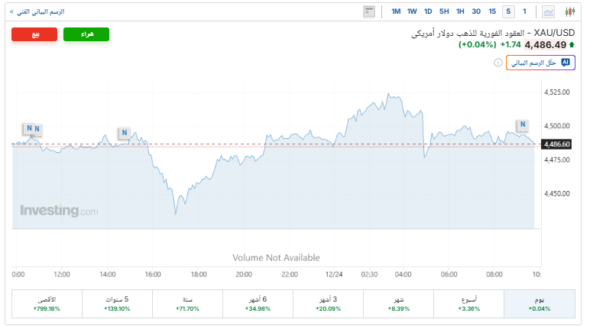This screenshot has width=590, height=326.
Task: Open the news panel icon in toolbar
Action: [x=370, y=11]
